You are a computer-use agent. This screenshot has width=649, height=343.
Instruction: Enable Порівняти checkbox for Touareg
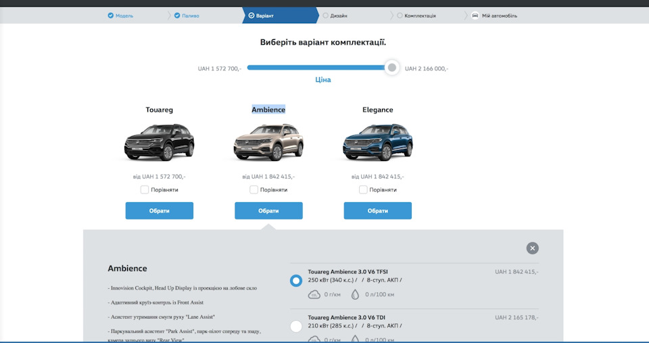click(x=145, y=189)
